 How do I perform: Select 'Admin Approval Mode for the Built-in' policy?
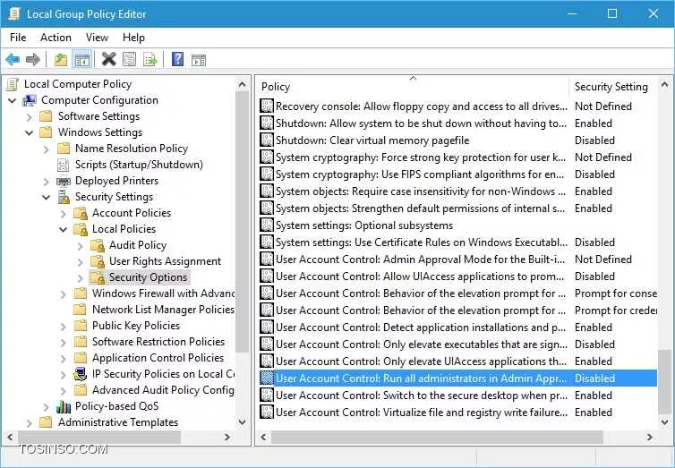point(458,260)
